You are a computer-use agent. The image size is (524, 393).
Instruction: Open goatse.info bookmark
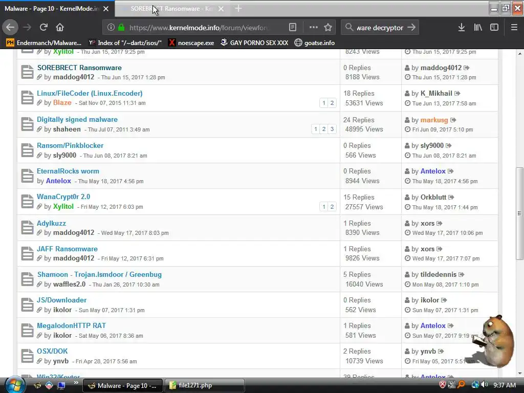tap(315, 43)
